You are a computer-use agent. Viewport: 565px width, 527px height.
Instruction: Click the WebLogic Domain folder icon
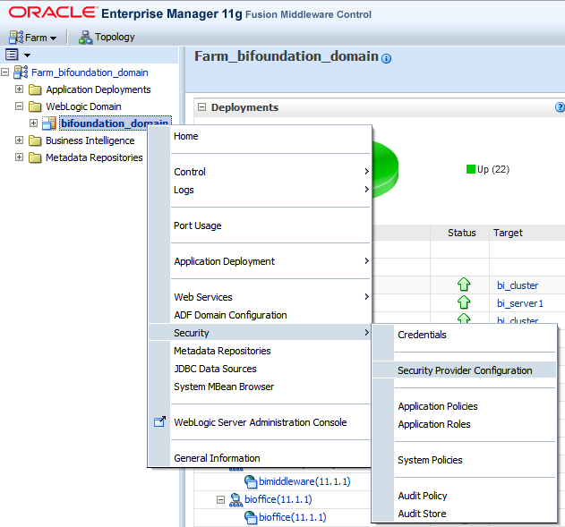(35, 106)
